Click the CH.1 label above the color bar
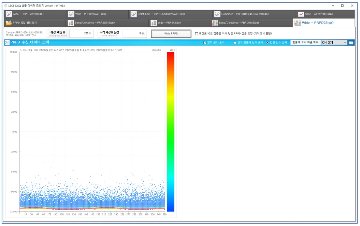 point(172,50)
